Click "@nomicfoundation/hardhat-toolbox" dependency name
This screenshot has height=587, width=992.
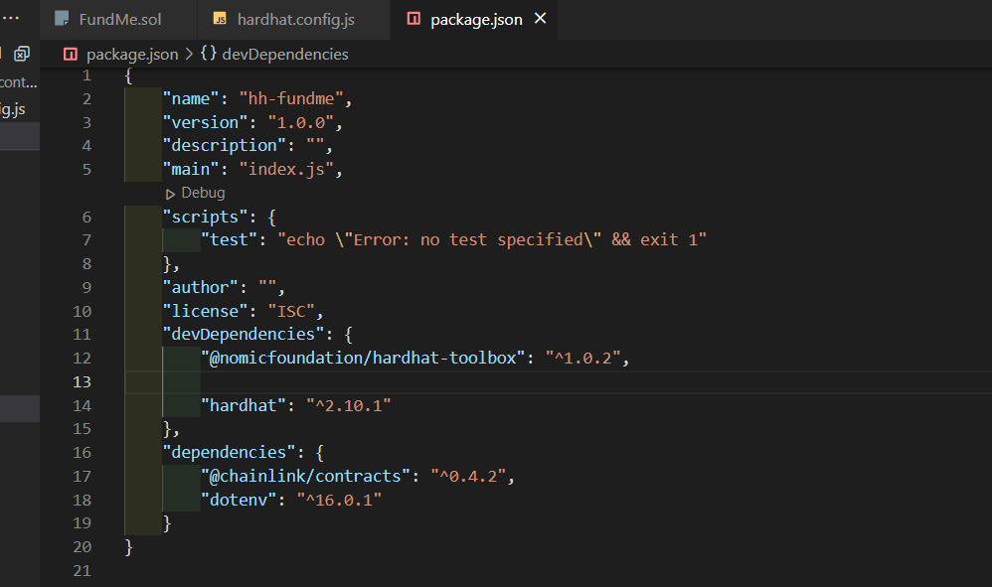tap(363, 359)
